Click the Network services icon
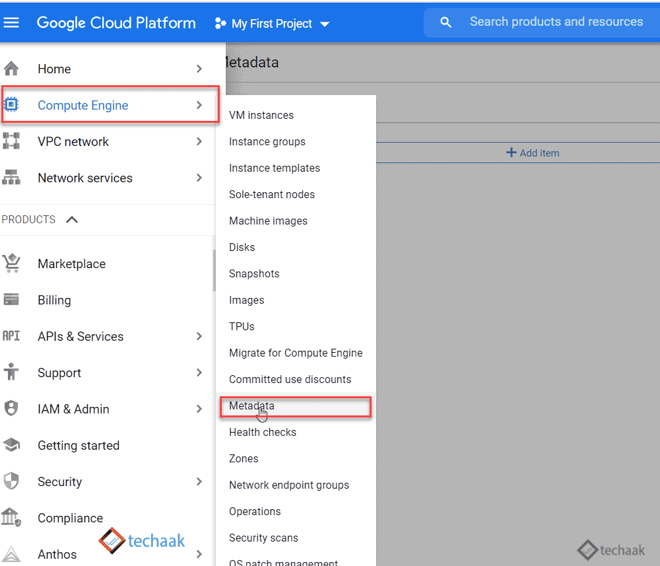 11,177
